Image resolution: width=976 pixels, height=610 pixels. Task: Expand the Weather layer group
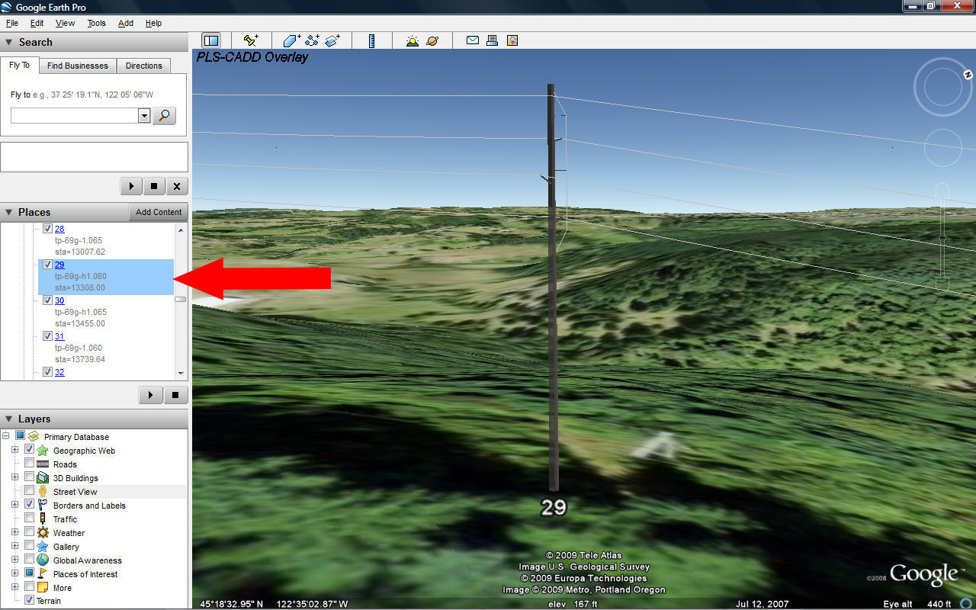14,532
